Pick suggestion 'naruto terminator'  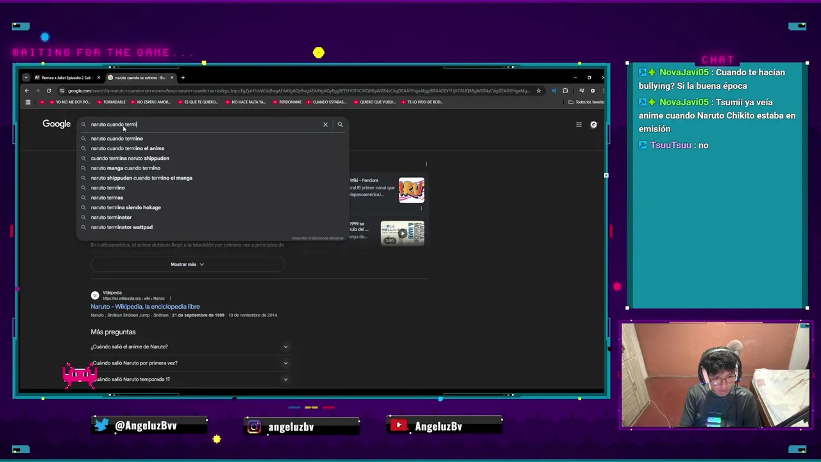(213, 217)
